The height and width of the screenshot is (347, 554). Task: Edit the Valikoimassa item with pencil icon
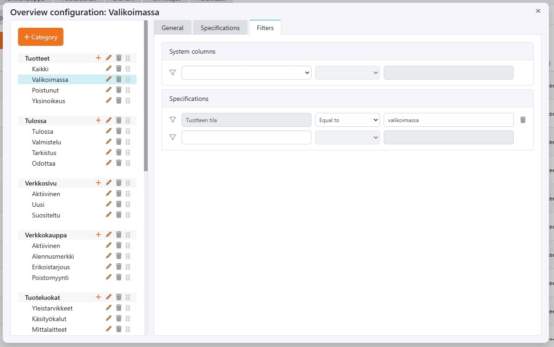[109, 79]
